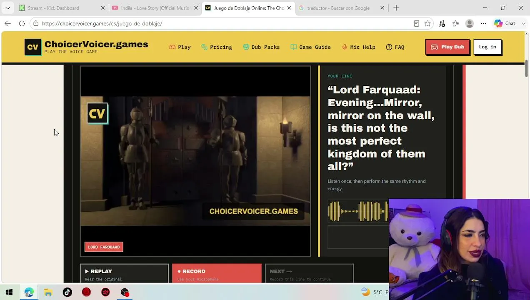Image resolution: width=530 pixels, height=300 pixels.
Task: Click the question mark icon beside FAQ
Action: 389,47
